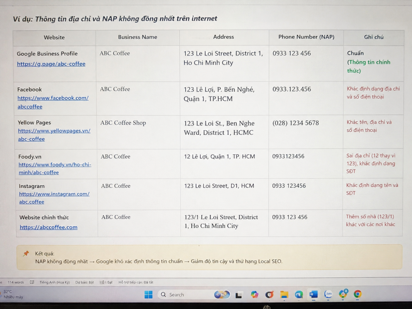Change language Tiếng Anh (Hoa Kỳ)
The height and width of the screenshot is (309, 412).
(55, 282)
